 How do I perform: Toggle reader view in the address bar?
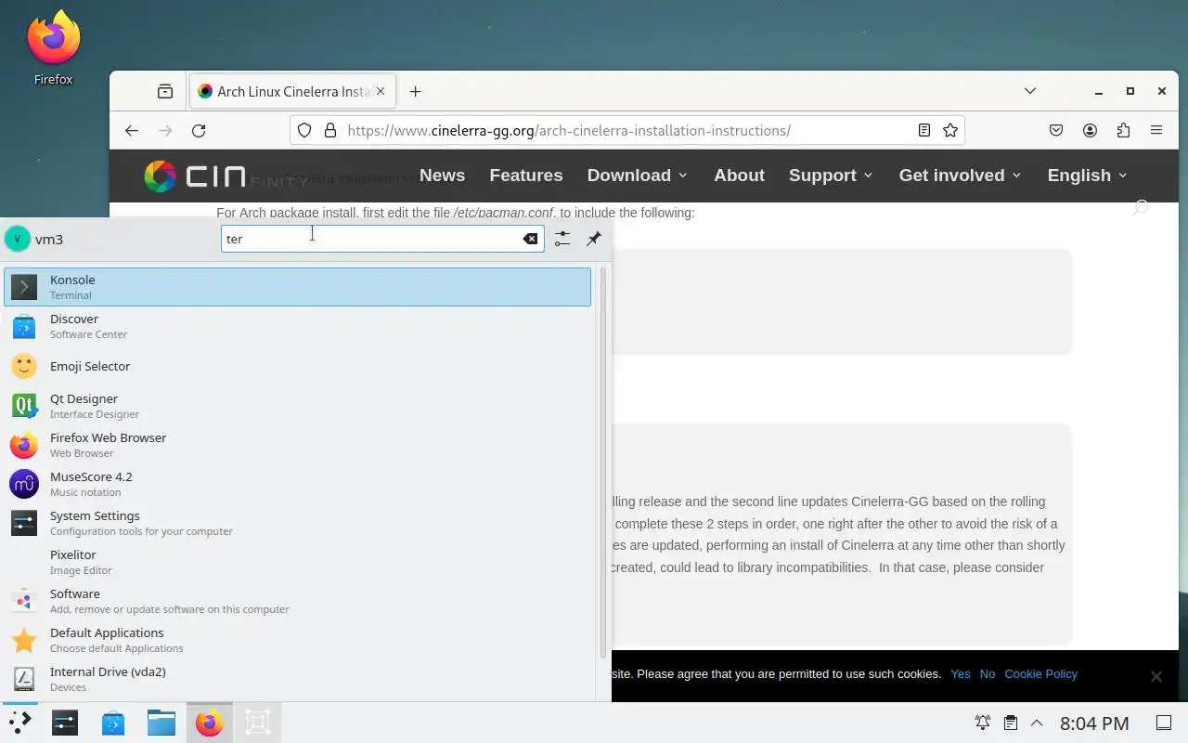coord(923,131)
